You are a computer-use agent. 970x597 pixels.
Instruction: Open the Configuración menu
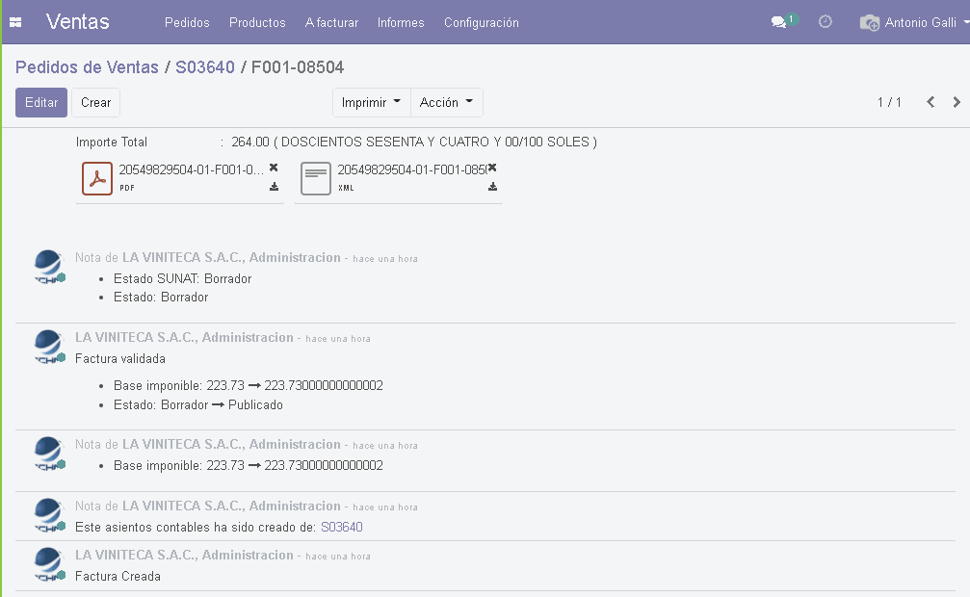(x=481, y=22)
